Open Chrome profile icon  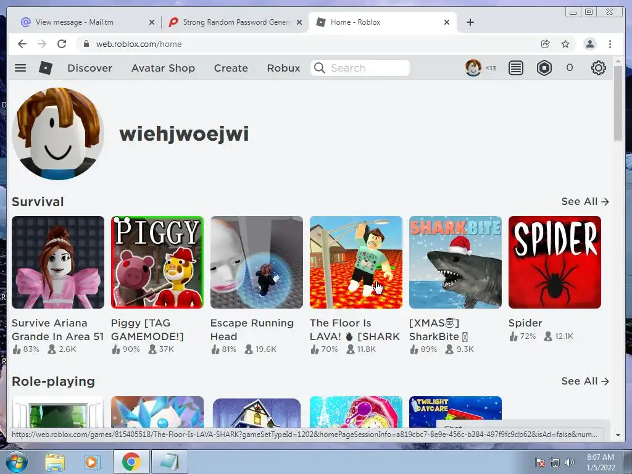(x=589, y=44)
